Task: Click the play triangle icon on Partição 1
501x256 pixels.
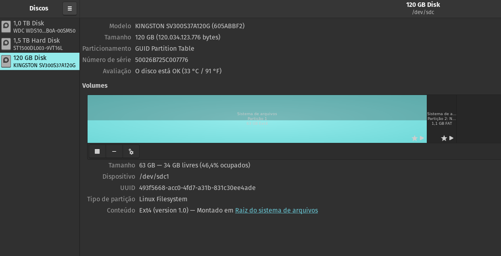Action: pyautogui.click(x=422, y=138)
